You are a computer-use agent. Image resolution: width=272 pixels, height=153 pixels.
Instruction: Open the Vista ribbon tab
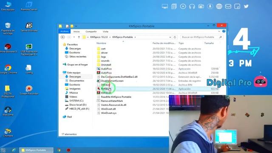[105, 31]
